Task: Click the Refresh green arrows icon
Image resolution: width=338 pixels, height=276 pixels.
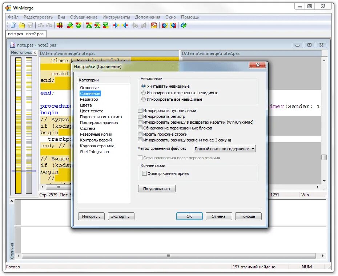Action: [184, 25]
